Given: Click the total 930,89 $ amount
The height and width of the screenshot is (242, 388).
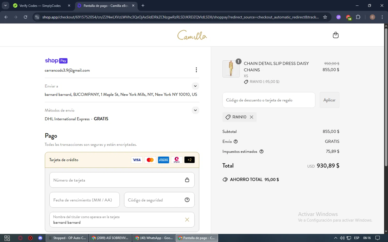Looking at the screenshot, I should coord(328,166).
